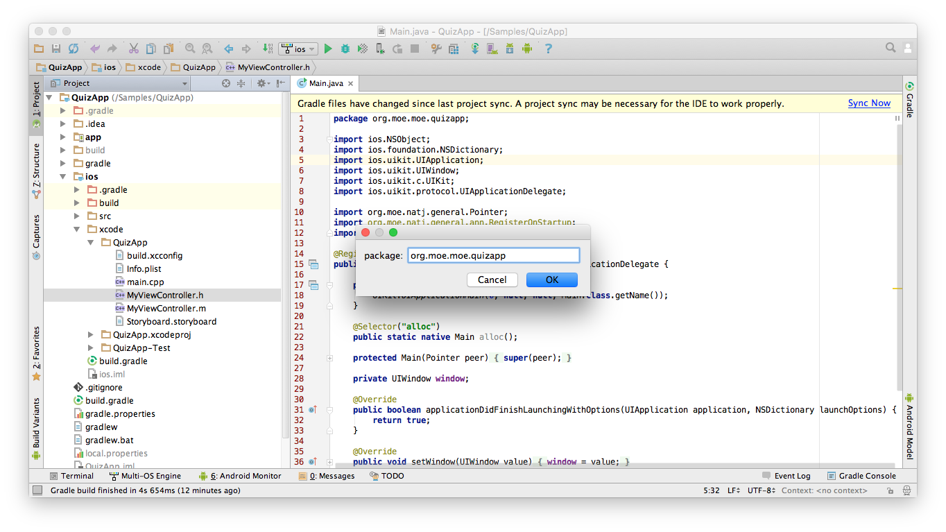Open the Gradle Console tab
Image resolution: width=946 pixels, height=532 pixels.
click(861, 476)
